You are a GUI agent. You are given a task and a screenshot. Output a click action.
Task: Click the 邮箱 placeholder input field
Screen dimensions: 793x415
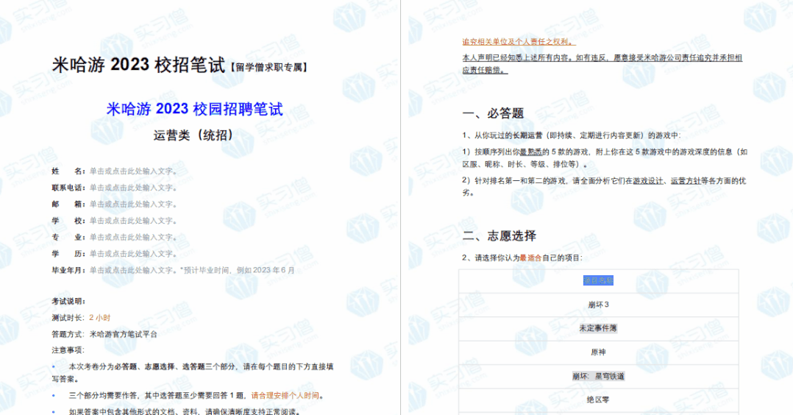coord(134,204)
